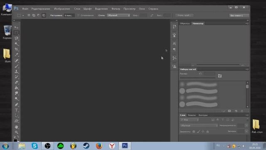Click Add to selection mode icon
Screen dimensions: 266x150
(x=34, y=15)
